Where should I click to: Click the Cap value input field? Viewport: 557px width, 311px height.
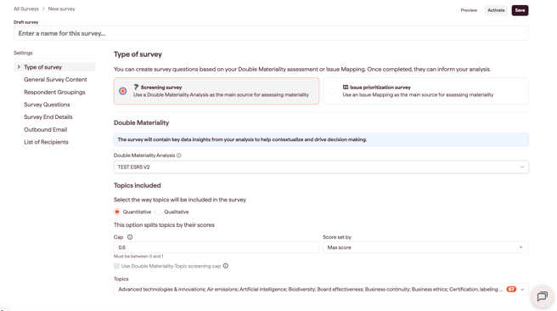click(x=217, y=247)
